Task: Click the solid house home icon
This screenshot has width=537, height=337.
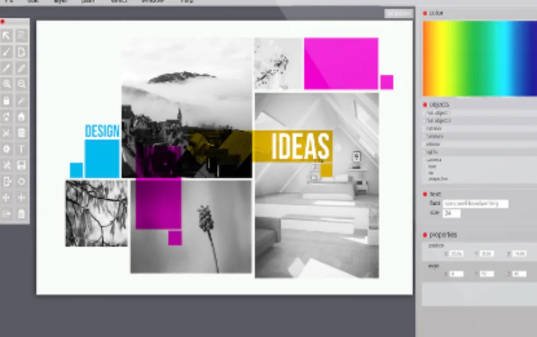Action: (21, 117)
